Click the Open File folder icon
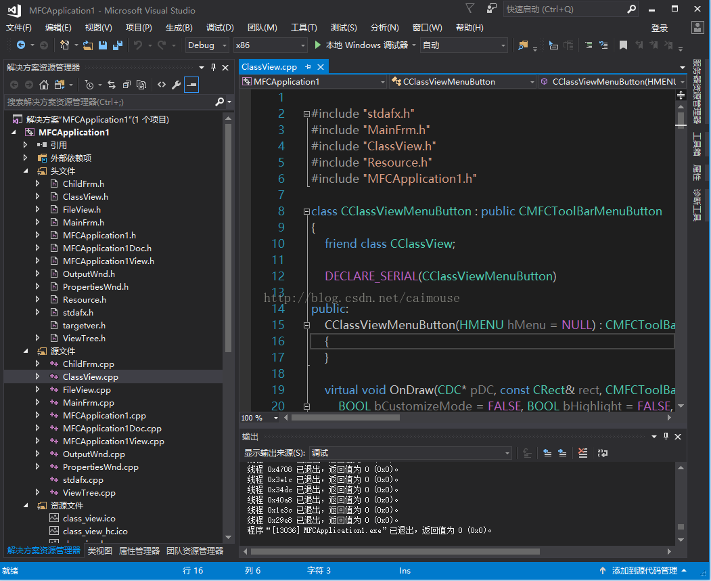Image resolution: width=711 pixels, height=581 pixels. click(88, 45)
